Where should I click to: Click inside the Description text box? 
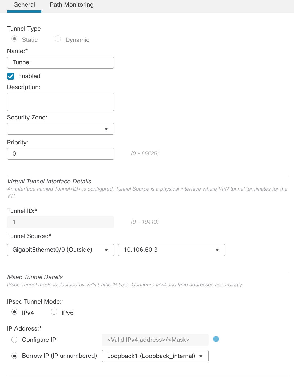(x=61, y=102)
